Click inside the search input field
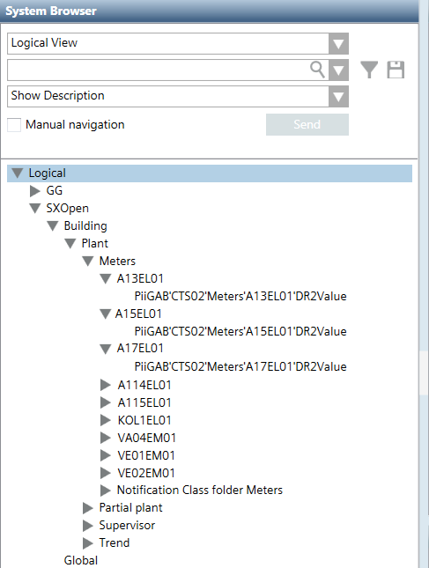 click(158, 70)
